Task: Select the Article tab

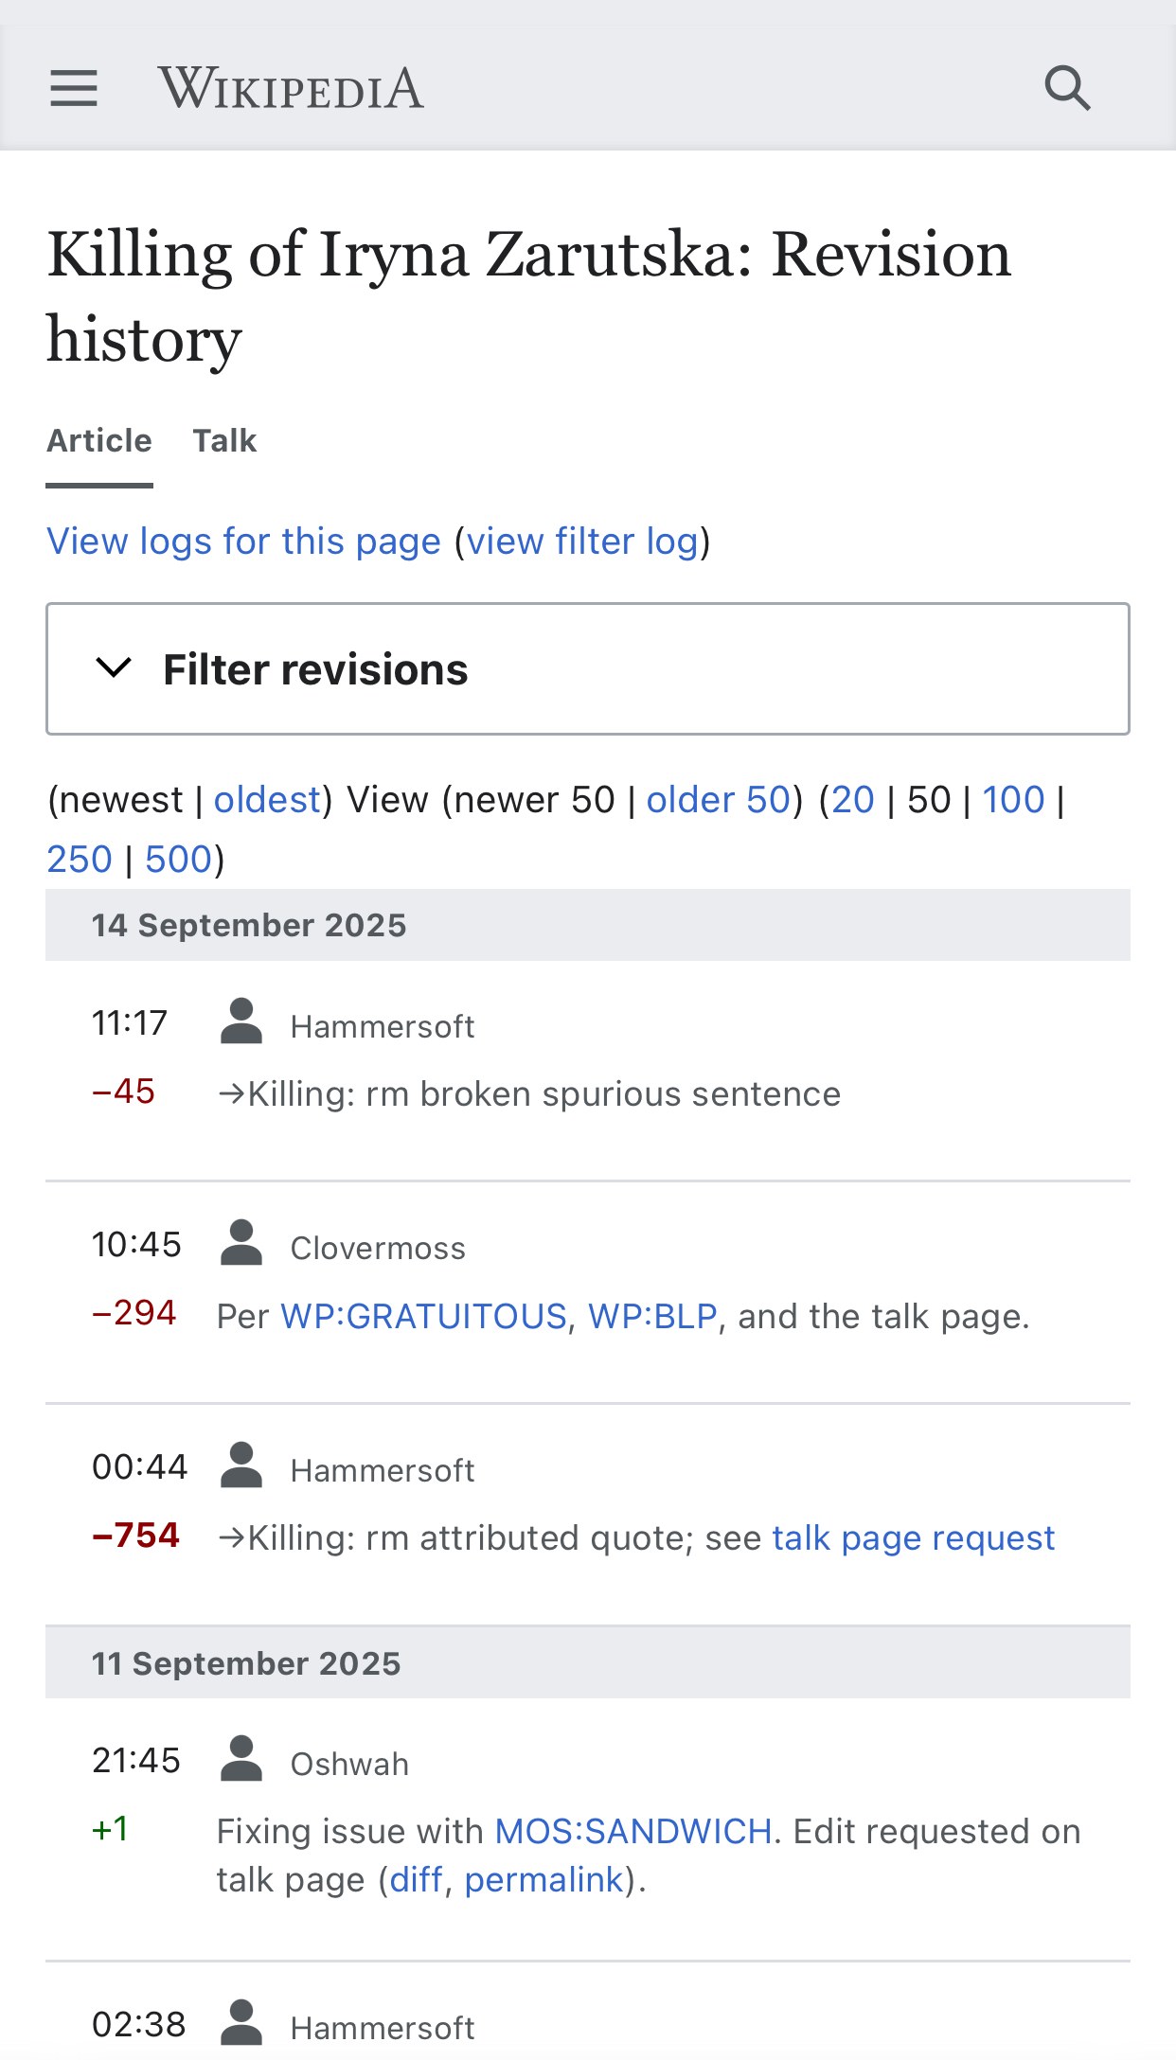Action: click(x=99, y=440)
